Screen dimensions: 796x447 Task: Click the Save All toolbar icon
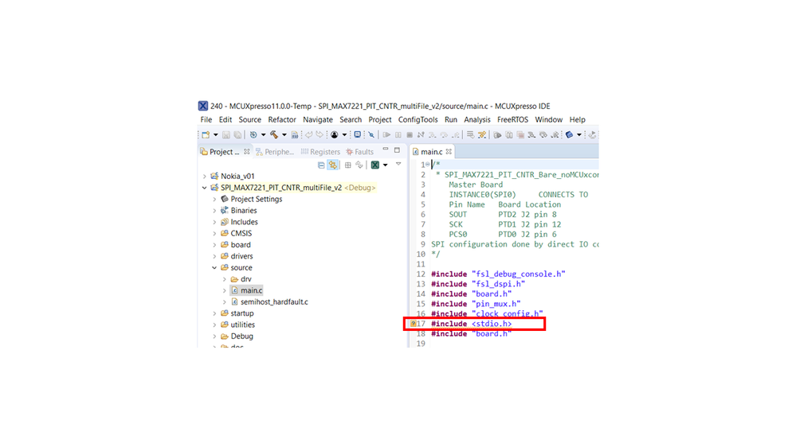[x=237, y=134]
